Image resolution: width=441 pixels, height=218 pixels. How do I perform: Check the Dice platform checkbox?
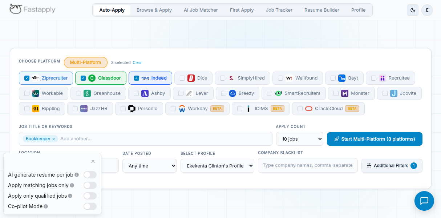point(182,78)
